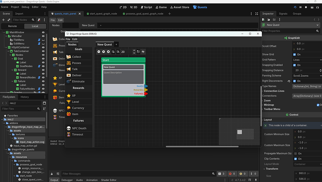The image size is (322, 182).
Task: Click the snapping distance stepper arrows
Action: (x=321, y=70)
